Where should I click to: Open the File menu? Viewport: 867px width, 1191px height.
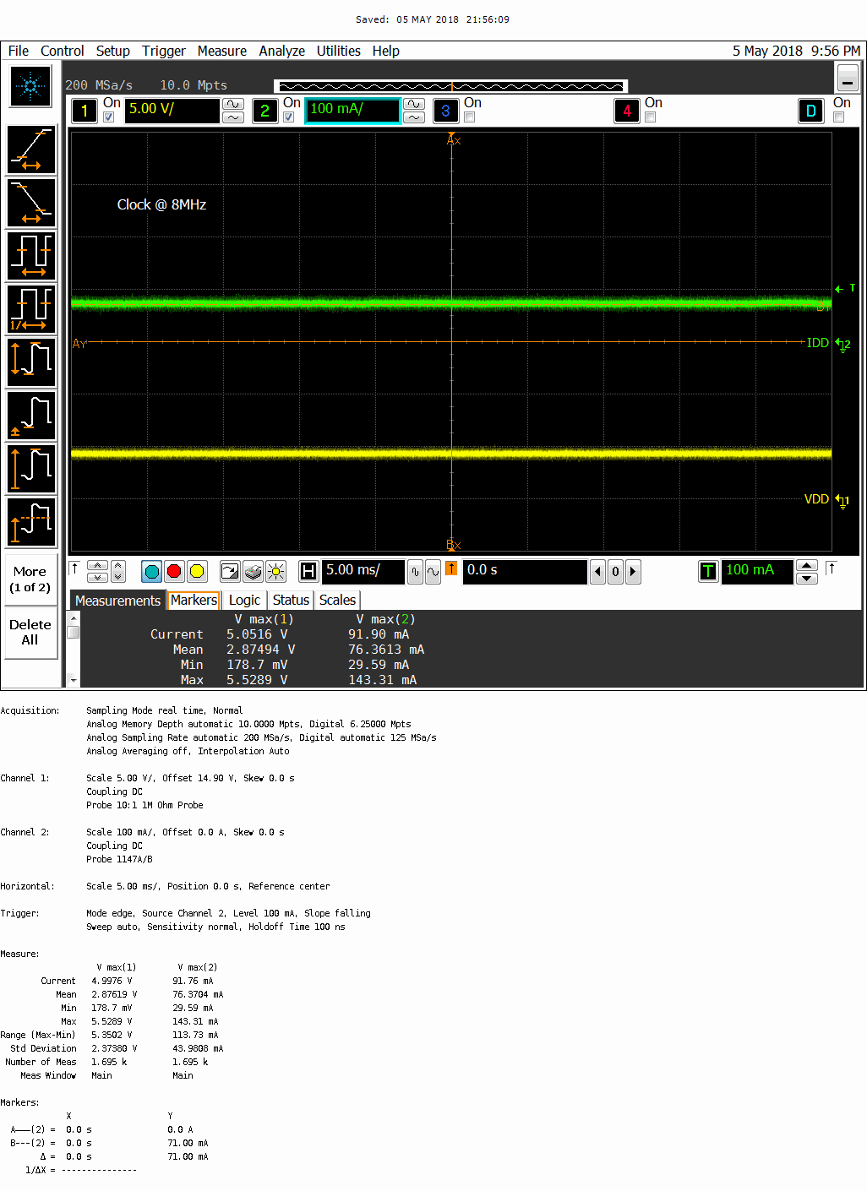pos(19,51)
